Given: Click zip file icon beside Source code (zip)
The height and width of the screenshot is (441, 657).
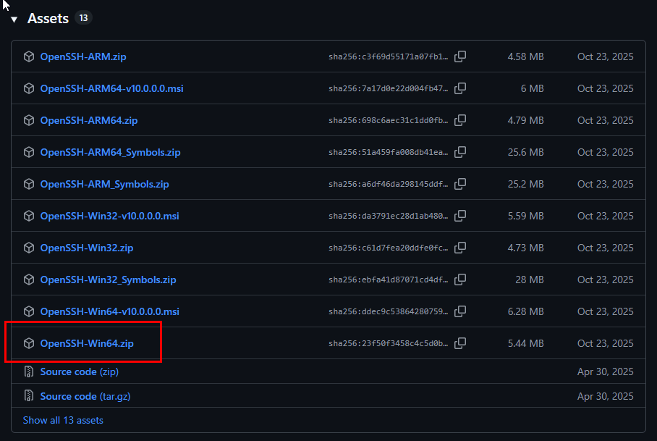Looking at the screenshot, I should (29, 371).
